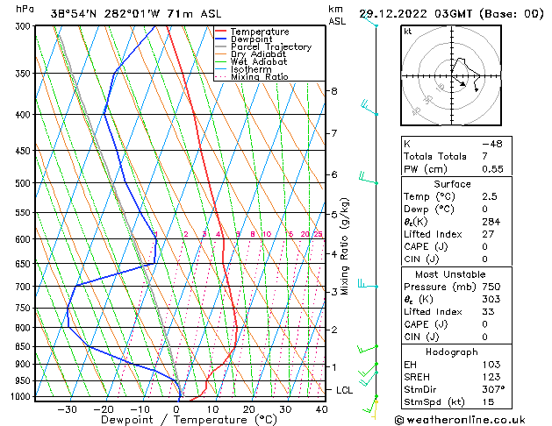Click the 40 temperature axis label
Screen dimensions: 552x426
point(322,409)
